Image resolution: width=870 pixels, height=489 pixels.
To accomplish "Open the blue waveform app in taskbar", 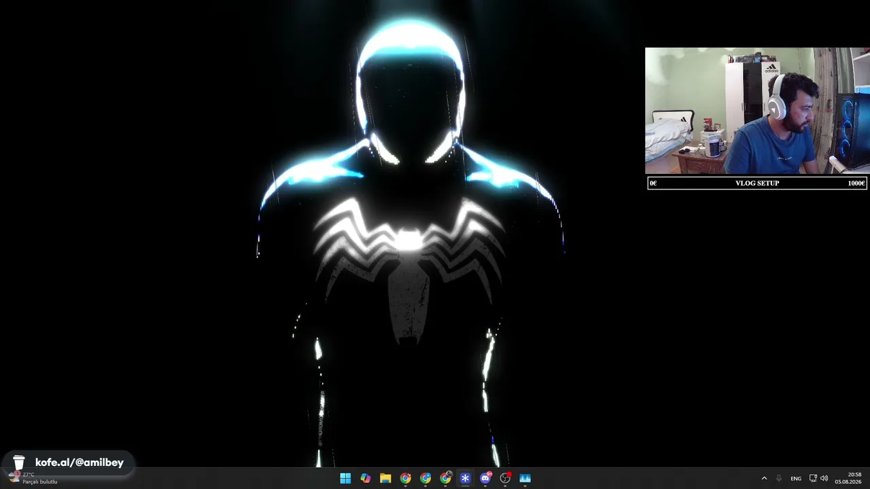I will [x=525, y=478].
